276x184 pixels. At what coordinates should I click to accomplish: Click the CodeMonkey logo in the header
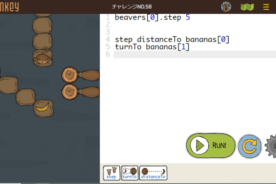pyautogui.click(x=9, y=6)
